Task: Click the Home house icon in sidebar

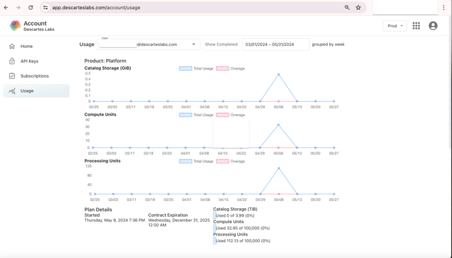Action: [x=12, y=46]
